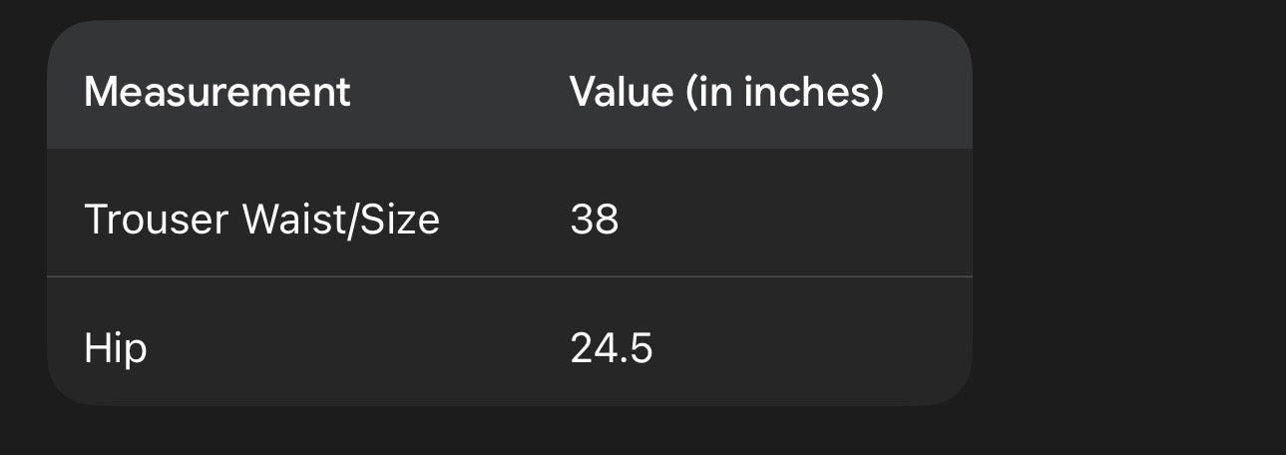Click the word "Trouser" in the table
Viewport: 1286px width, 455px height.
[157, 219]
